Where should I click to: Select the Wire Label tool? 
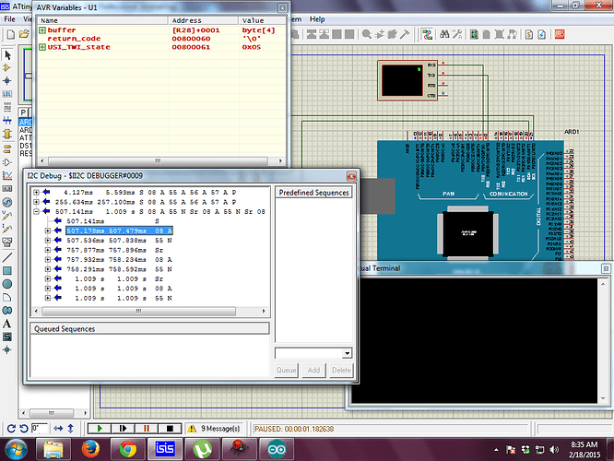click(7, 94)
